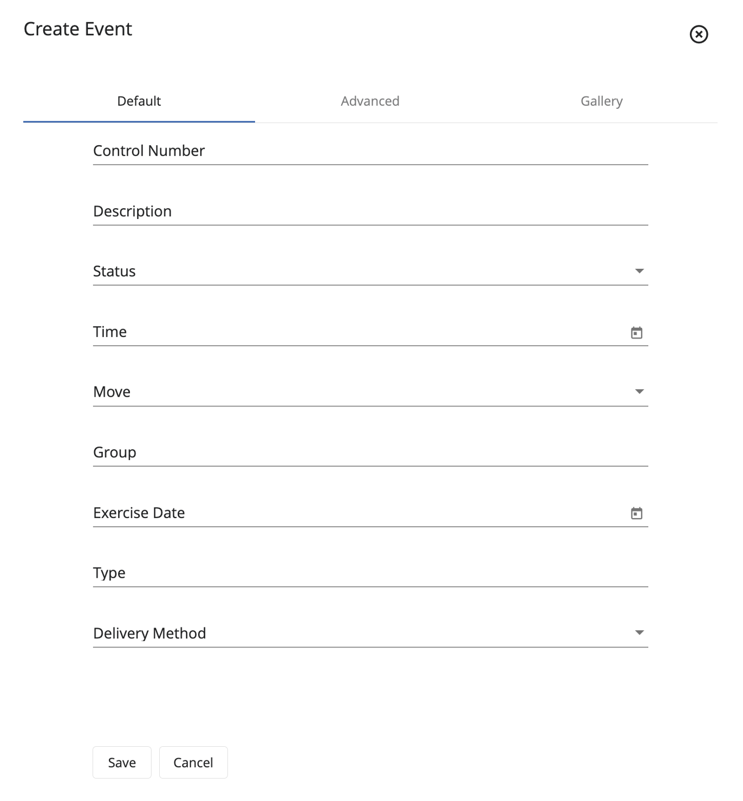This screenshot has width=743, height=801.
Task: Open the Exercise Date calendar icon
Action: tap(636, 513)
